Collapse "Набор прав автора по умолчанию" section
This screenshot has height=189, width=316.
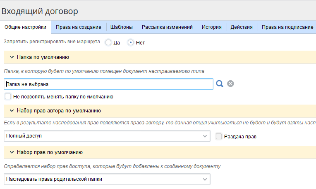(x=12, y=111)
